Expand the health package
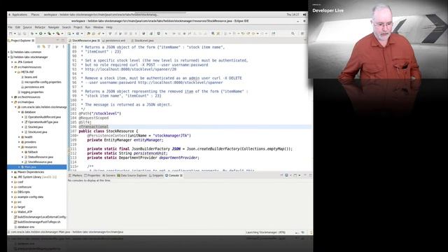The width and height of the screenshot is (448, 252). point(19,137)
